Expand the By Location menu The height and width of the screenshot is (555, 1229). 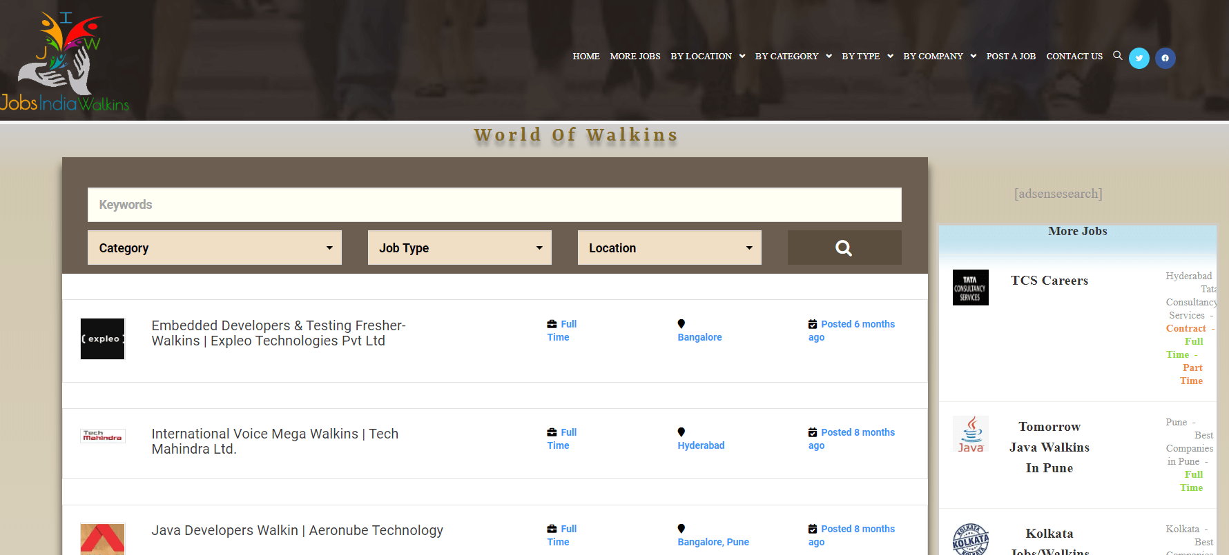pyautogui.click(x=708, y=57)
